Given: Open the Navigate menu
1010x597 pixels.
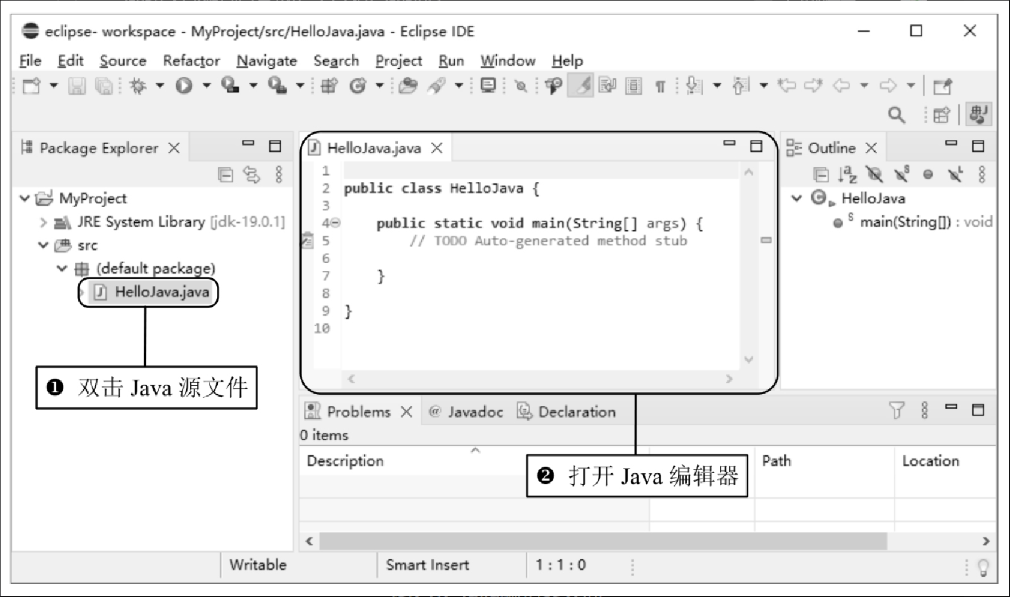Looking at the screenshot, I should (x=266, y=61).
